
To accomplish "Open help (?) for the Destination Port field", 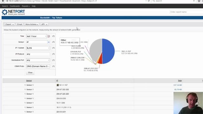I will point(54,60).
